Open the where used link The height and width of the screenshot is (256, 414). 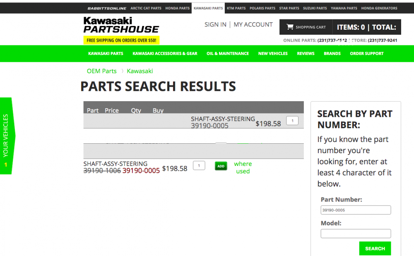click(243, 168)
